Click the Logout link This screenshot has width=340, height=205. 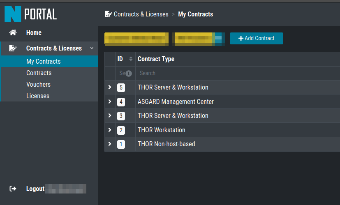pos(35,189)
